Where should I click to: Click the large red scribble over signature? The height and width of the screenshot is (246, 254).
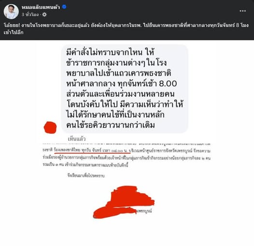124,202
